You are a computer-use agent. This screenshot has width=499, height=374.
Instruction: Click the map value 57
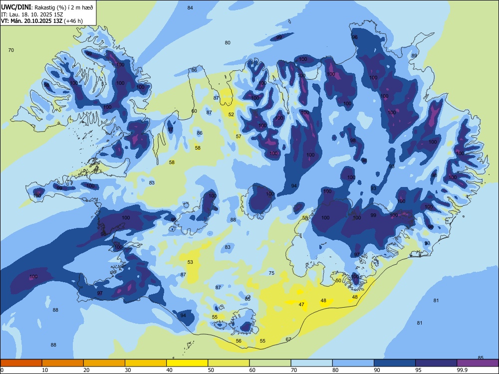point(239,137)
